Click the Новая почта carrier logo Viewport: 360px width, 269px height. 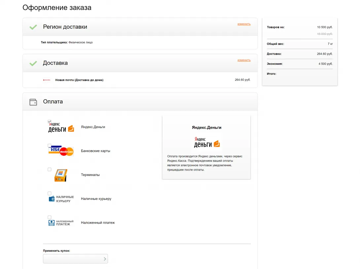(47, 80)
